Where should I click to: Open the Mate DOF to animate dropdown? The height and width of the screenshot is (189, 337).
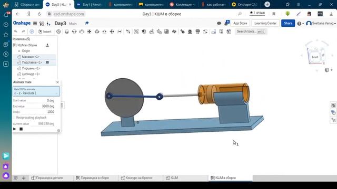(x=36, y=91)
